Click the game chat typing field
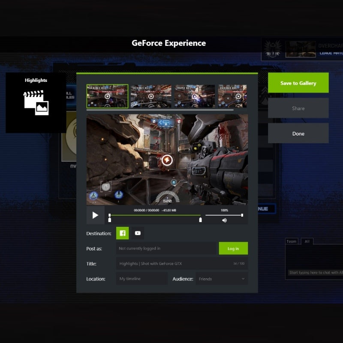The width and height of the screenshot is (343, 343). [315, 273]
